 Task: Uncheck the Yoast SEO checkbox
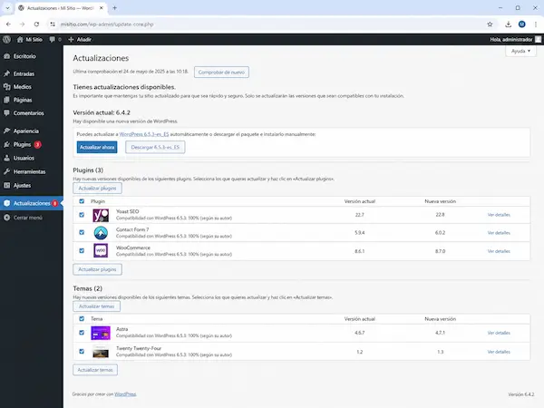82,215
